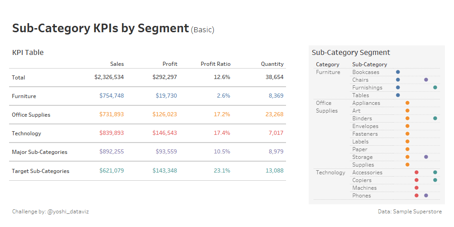Select the purple dot in Chairs row

tap(426, 80)
